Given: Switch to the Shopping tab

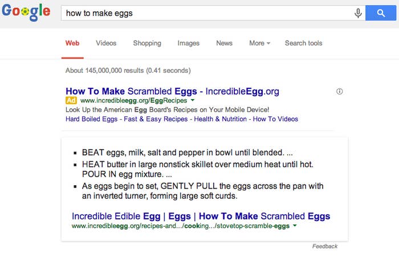Looking at the screenshot, I should (x=147, y=43).
